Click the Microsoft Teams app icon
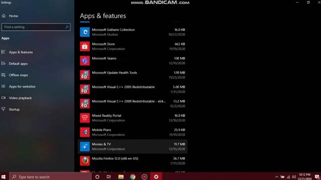 (x=85, y=60)
